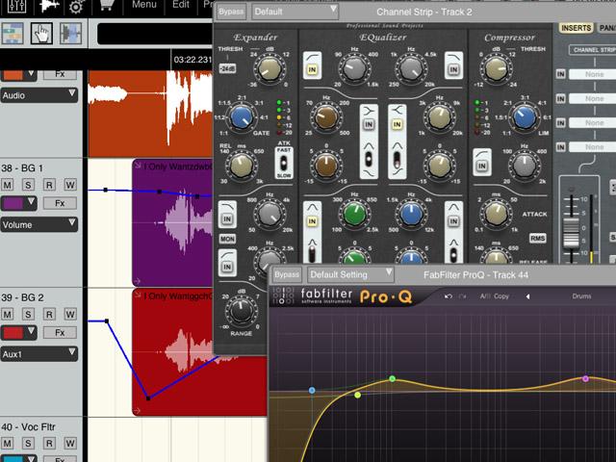Open the shopping cart store icon

point(106,5)
